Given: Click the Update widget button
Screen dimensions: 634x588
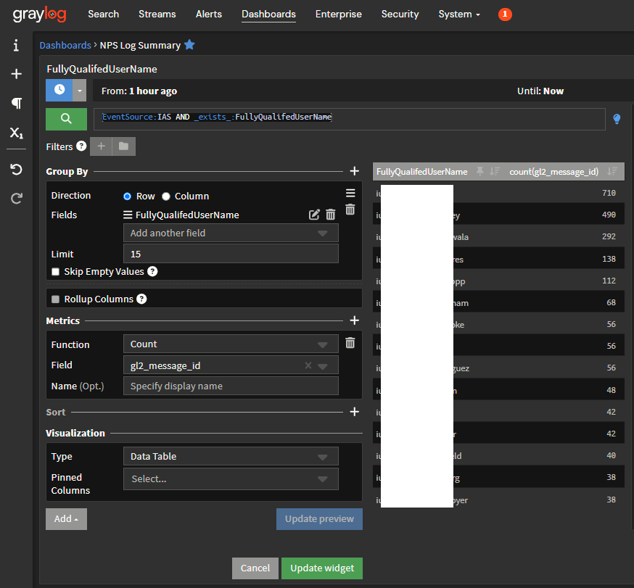Looking at the screenshot, I should point(321,568).
